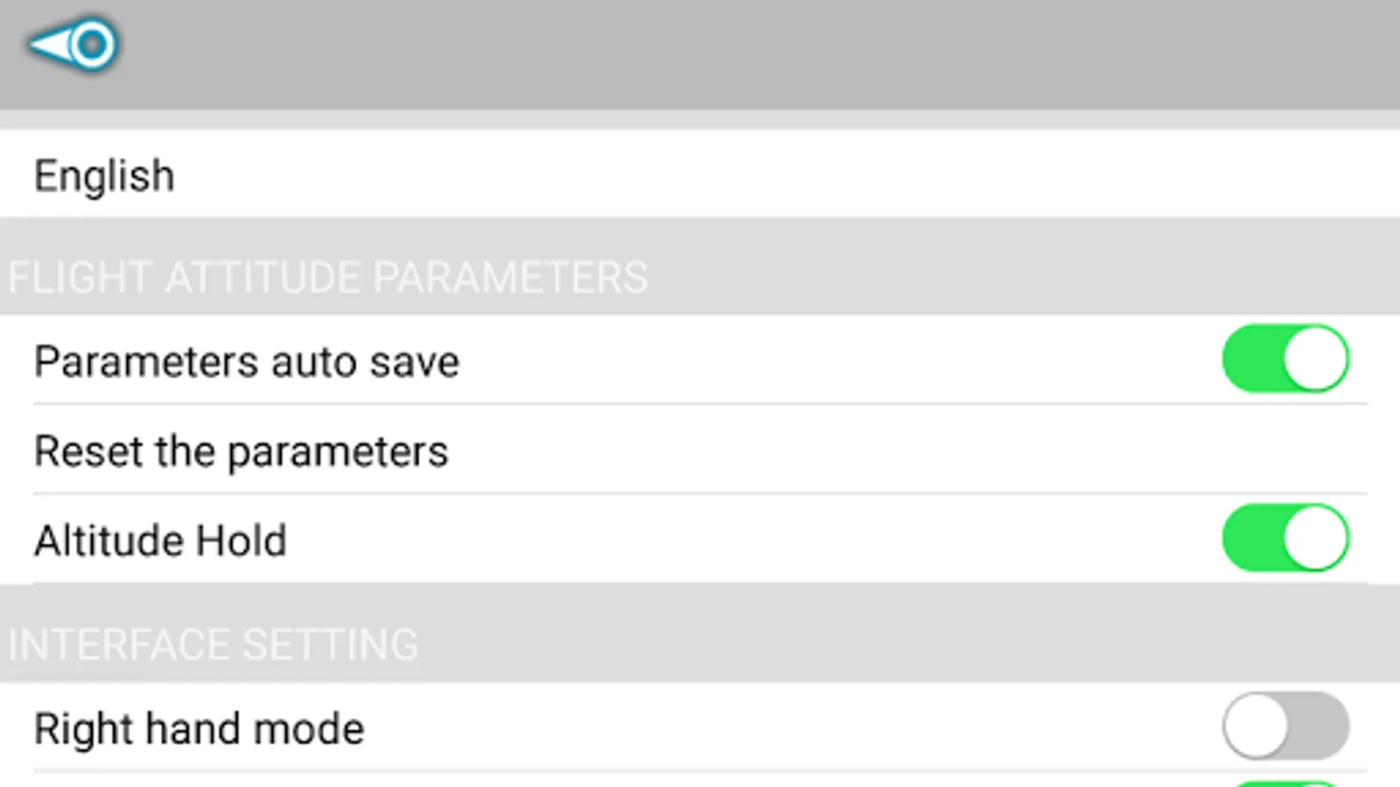Click the Parameters auto save label

tap(247, 362)
